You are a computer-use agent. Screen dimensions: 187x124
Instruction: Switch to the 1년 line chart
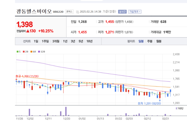(65, 41)
